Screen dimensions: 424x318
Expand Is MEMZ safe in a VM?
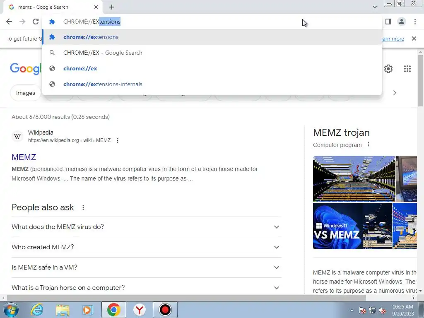pos(146,267)
